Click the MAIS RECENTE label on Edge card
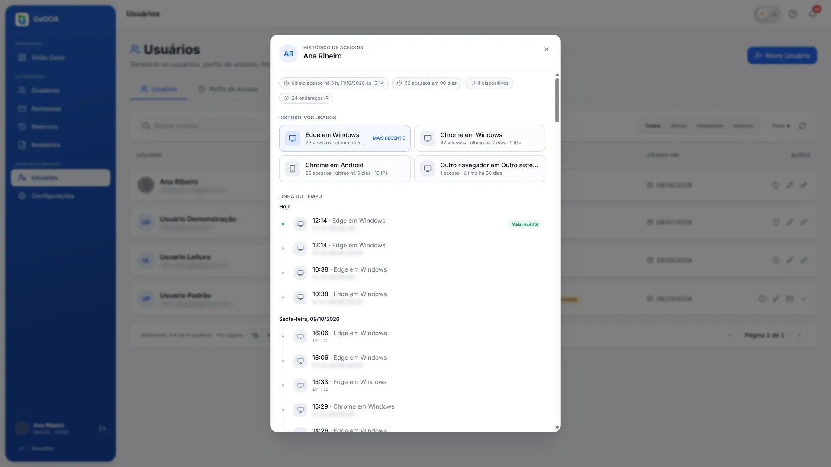831x467 pixels. point(389,138)
